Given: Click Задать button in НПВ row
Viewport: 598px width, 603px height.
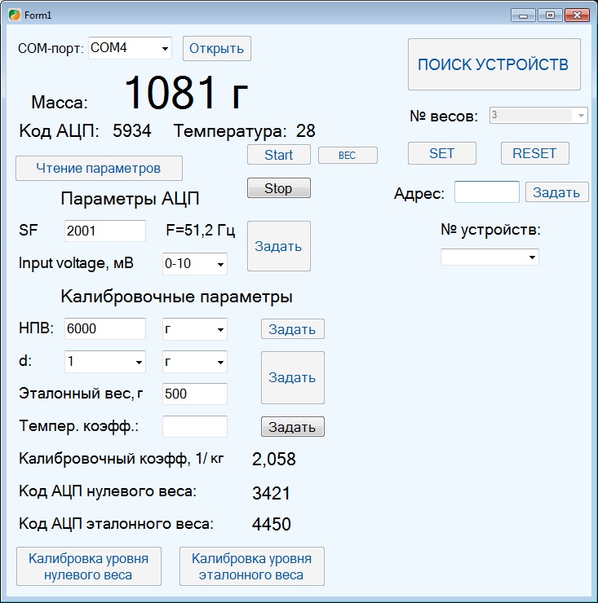Looking at the screenshot, I should tap(293, 329).
